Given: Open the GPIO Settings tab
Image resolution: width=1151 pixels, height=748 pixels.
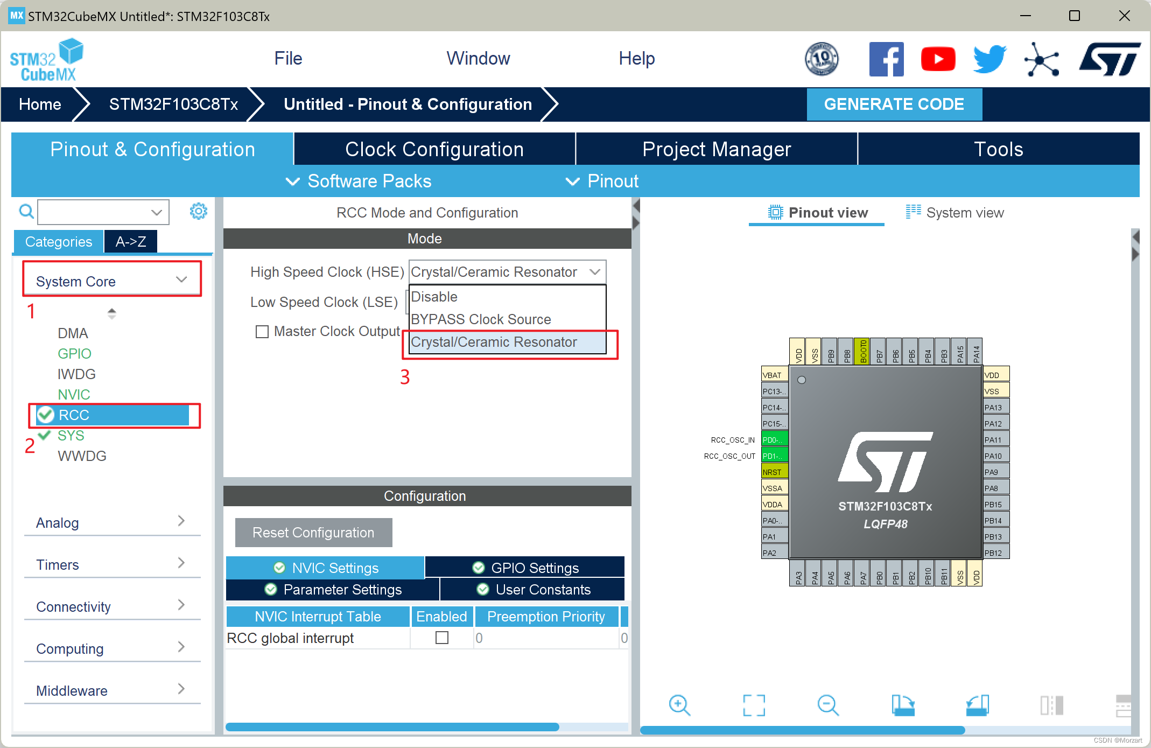Looking at the screenshot, I should tap(525, 568).
